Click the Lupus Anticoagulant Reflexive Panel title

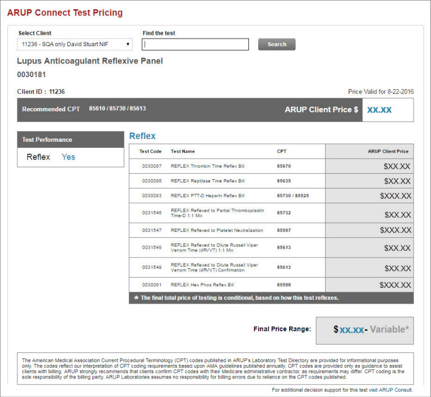click(x=90, y=61)
